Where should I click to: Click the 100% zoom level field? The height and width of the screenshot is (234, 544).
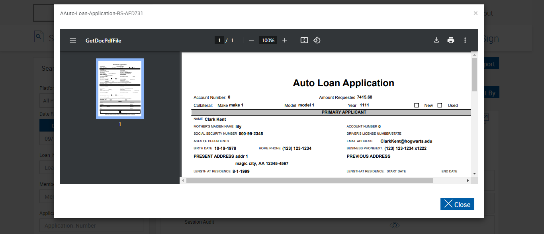(268, 40)
